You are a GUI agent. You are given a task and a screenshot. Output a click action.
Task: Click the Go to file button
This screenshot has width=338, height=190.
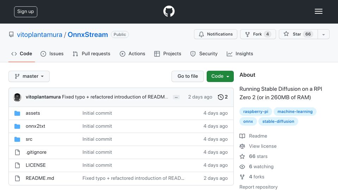(188, 76)
